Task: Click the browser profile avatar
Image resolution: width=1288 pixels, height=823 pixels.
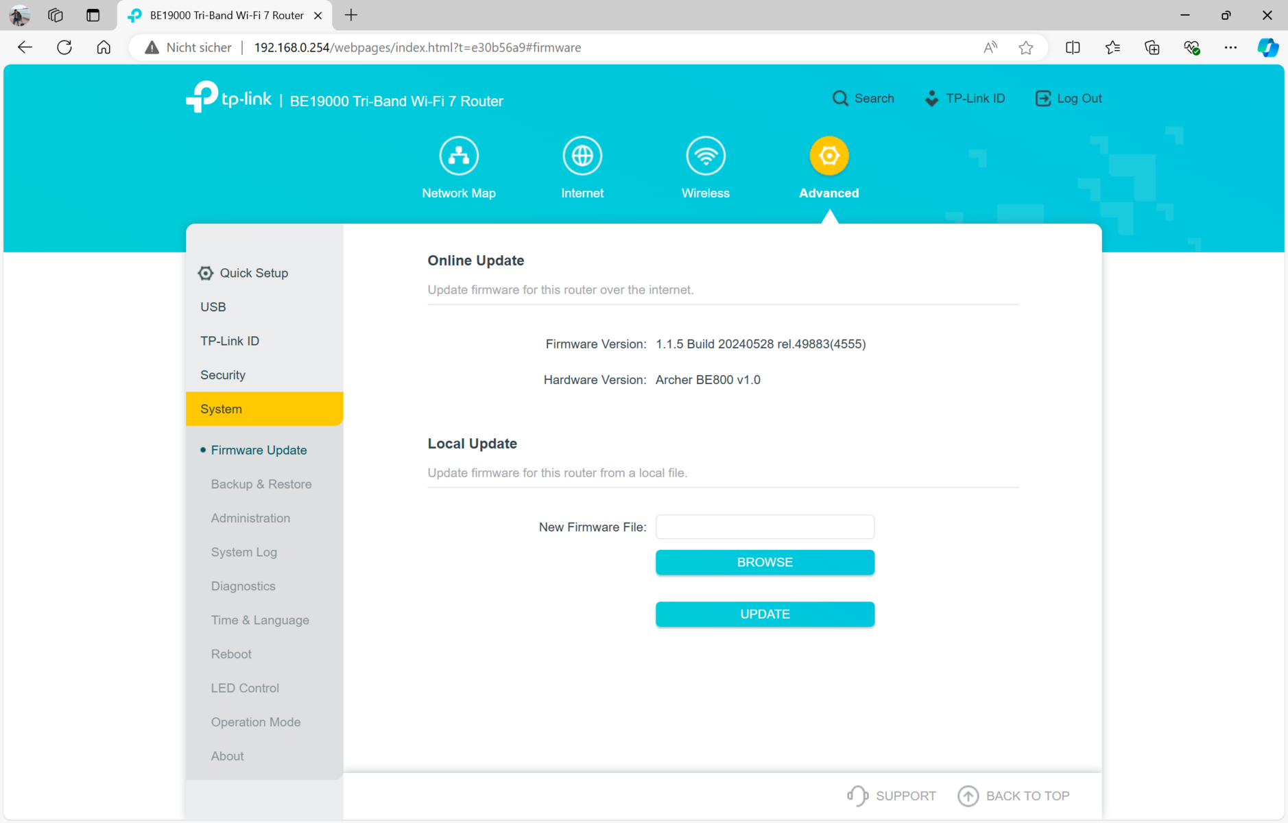Action: tap(19, 15)
